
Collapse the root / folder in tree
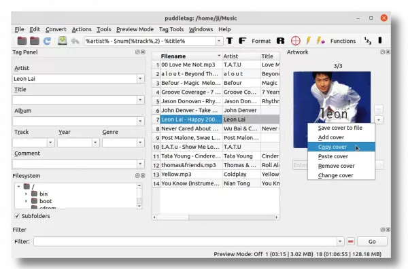pyautogui.click(x=18, y=186)
